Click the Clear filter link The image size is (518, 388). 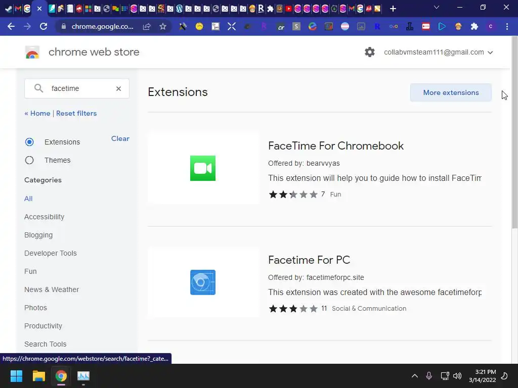coord(120,138)
